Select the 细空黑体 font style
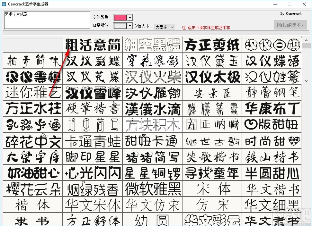The image size is (312, 226). coord(152,45)
